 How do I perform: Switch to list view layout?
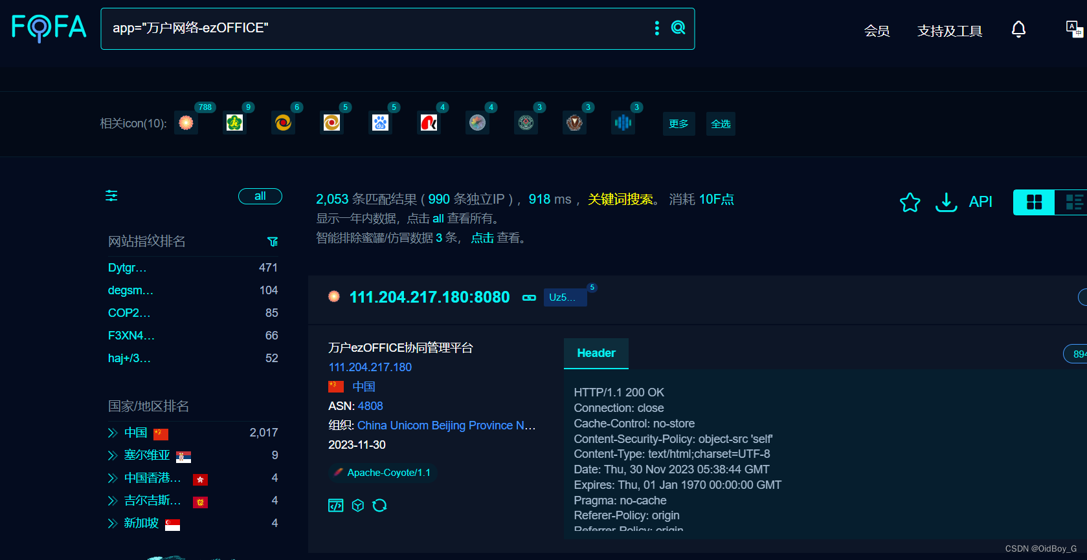[x=1072, y=202]
